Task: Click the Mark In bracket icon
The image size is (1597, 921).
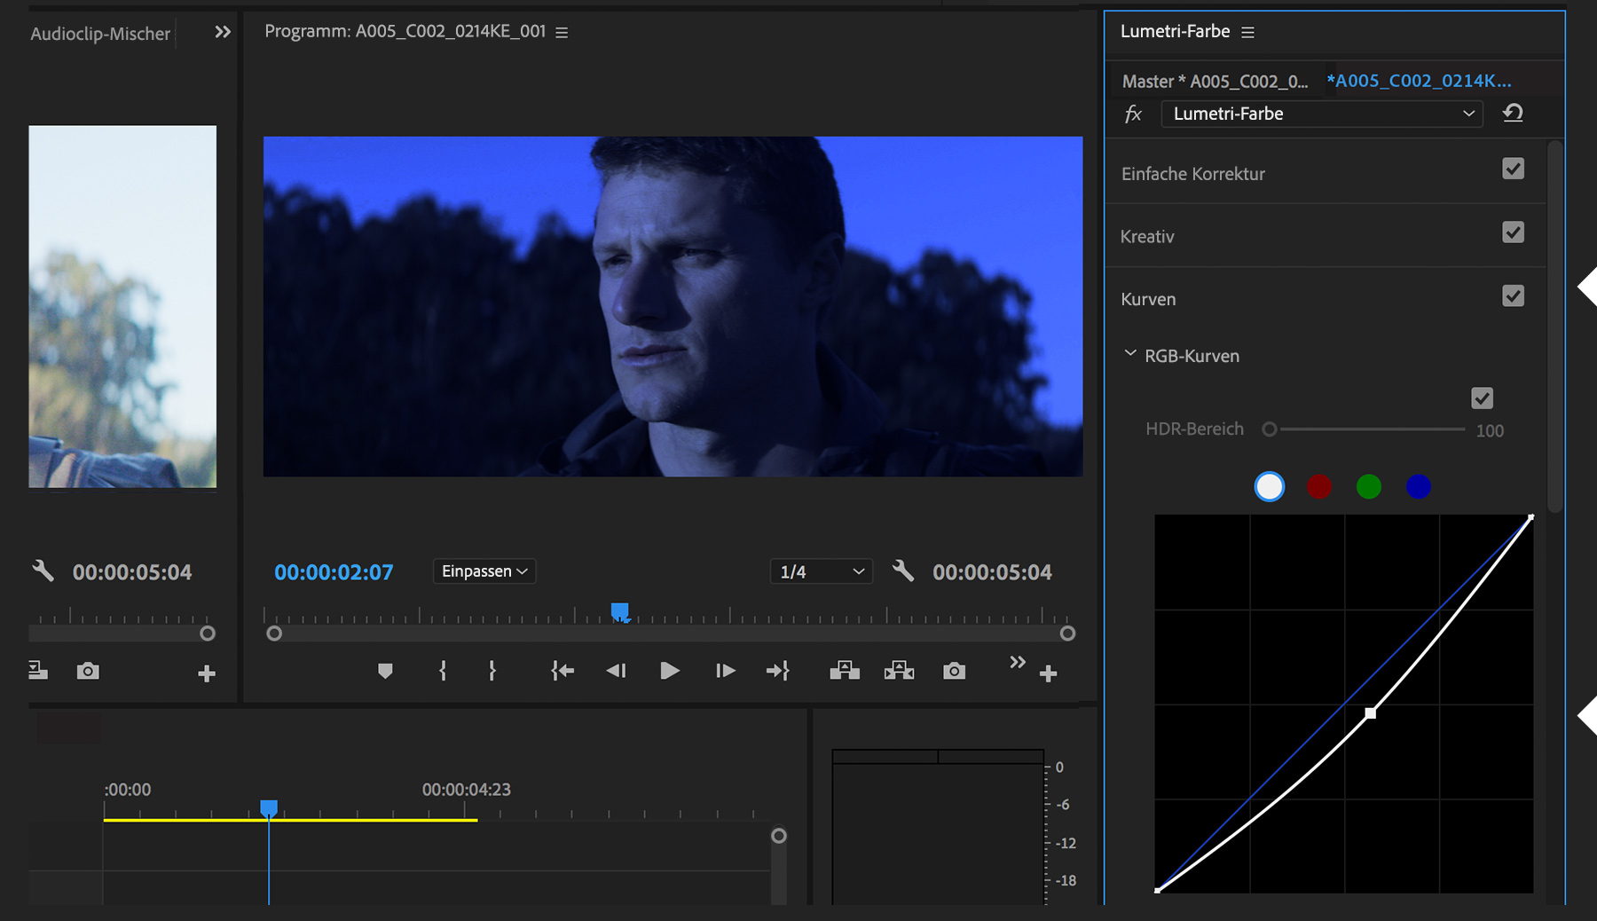Action: coord(443,671)
